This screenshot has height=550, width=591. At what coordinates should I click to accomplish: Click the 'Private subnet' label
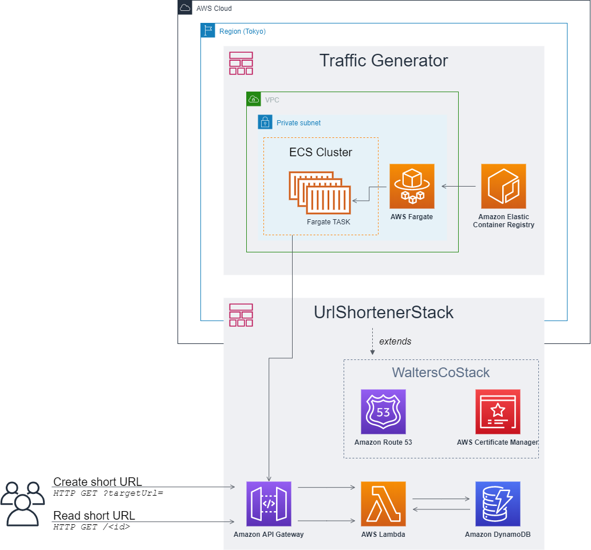click(298, 123)
